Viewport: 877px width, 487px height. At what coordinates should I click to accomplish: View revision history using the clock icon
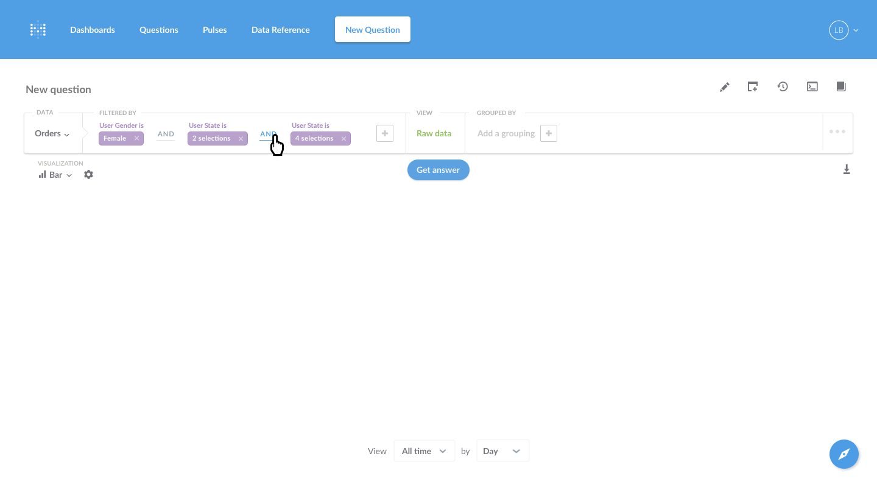(x=783, y=86)
